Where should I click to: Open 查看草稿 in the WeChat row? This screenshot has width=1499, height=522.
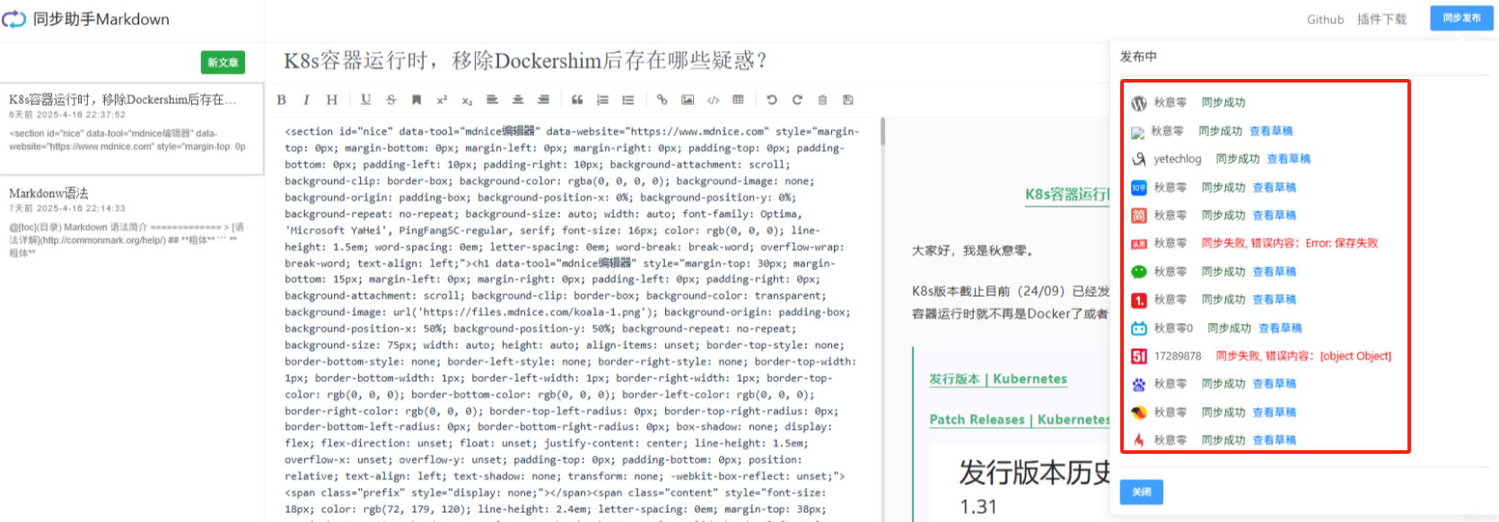click(x=1275, y=272)
